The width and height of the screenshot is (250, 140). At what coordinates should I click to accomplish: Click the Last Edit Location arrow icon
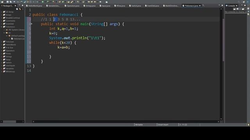point(89,2)
